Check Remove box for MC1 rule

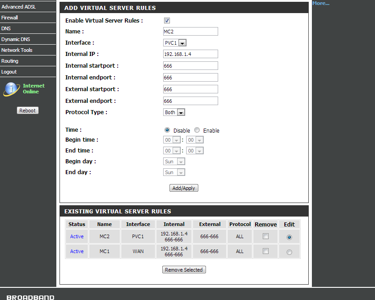(x=265, y=251)
